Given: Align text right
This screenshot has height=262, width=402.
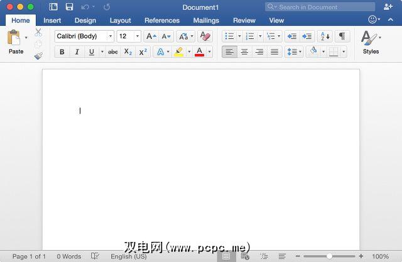Looking at the screenshot, I should coord(259,52).
